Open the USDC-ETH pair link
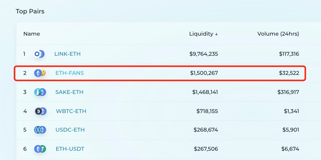 70,130
